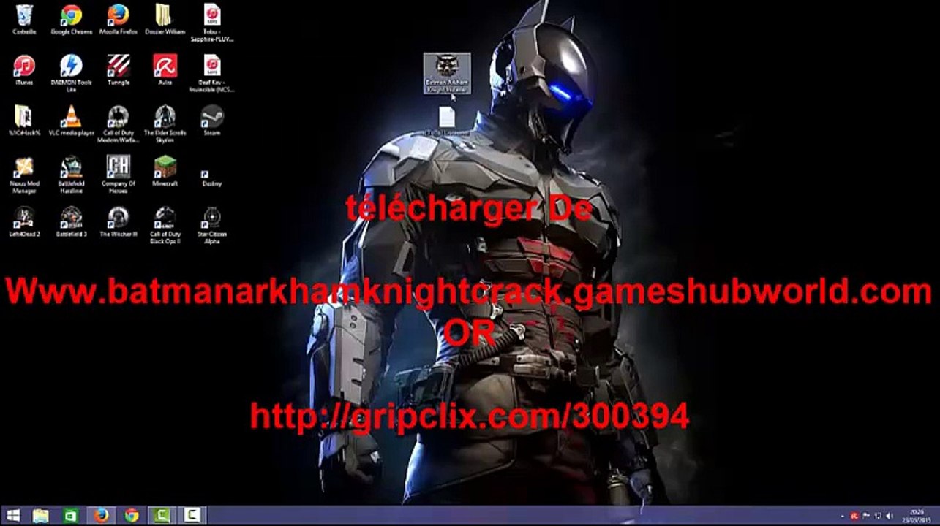Launch iTunes from the desktop

click(24, 70)
